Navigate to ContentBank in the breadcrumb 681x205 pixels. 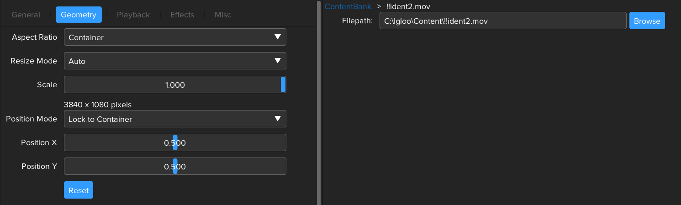pyautogui.click(x=348, y=6)
